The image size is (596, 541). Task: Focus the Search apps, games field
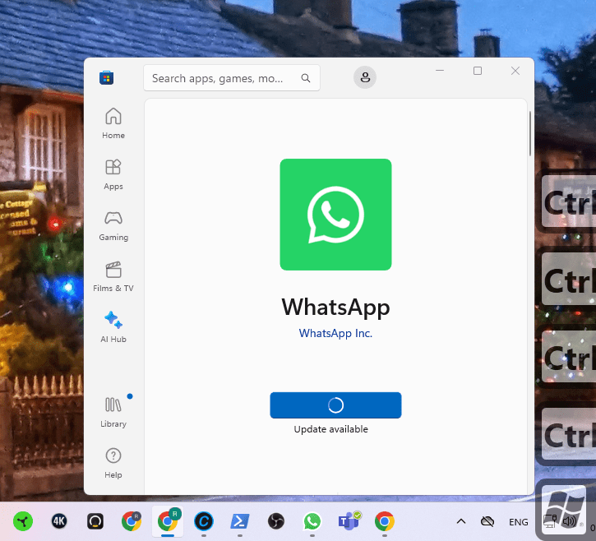pos(232,78)
